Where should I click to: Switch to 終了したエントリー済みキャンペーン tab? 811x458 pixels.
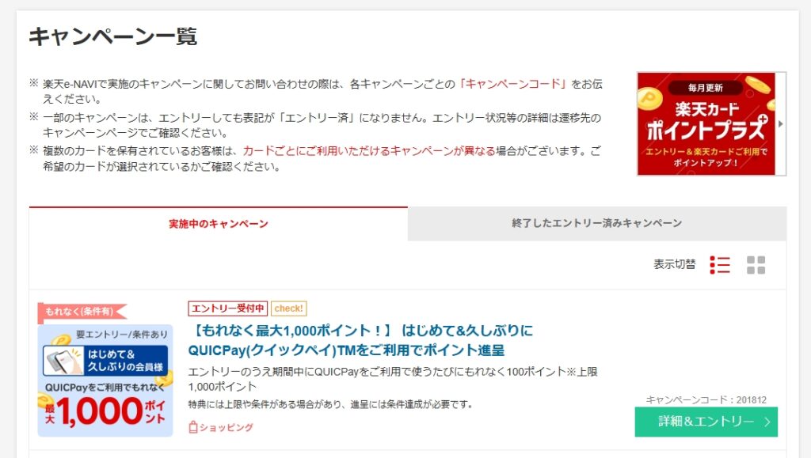[596, 224]
